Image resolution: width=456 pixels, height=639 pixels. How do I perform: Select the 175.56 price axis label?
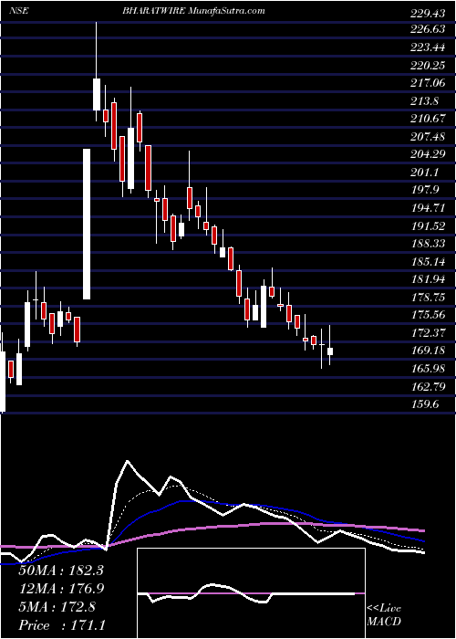point(428,315)
